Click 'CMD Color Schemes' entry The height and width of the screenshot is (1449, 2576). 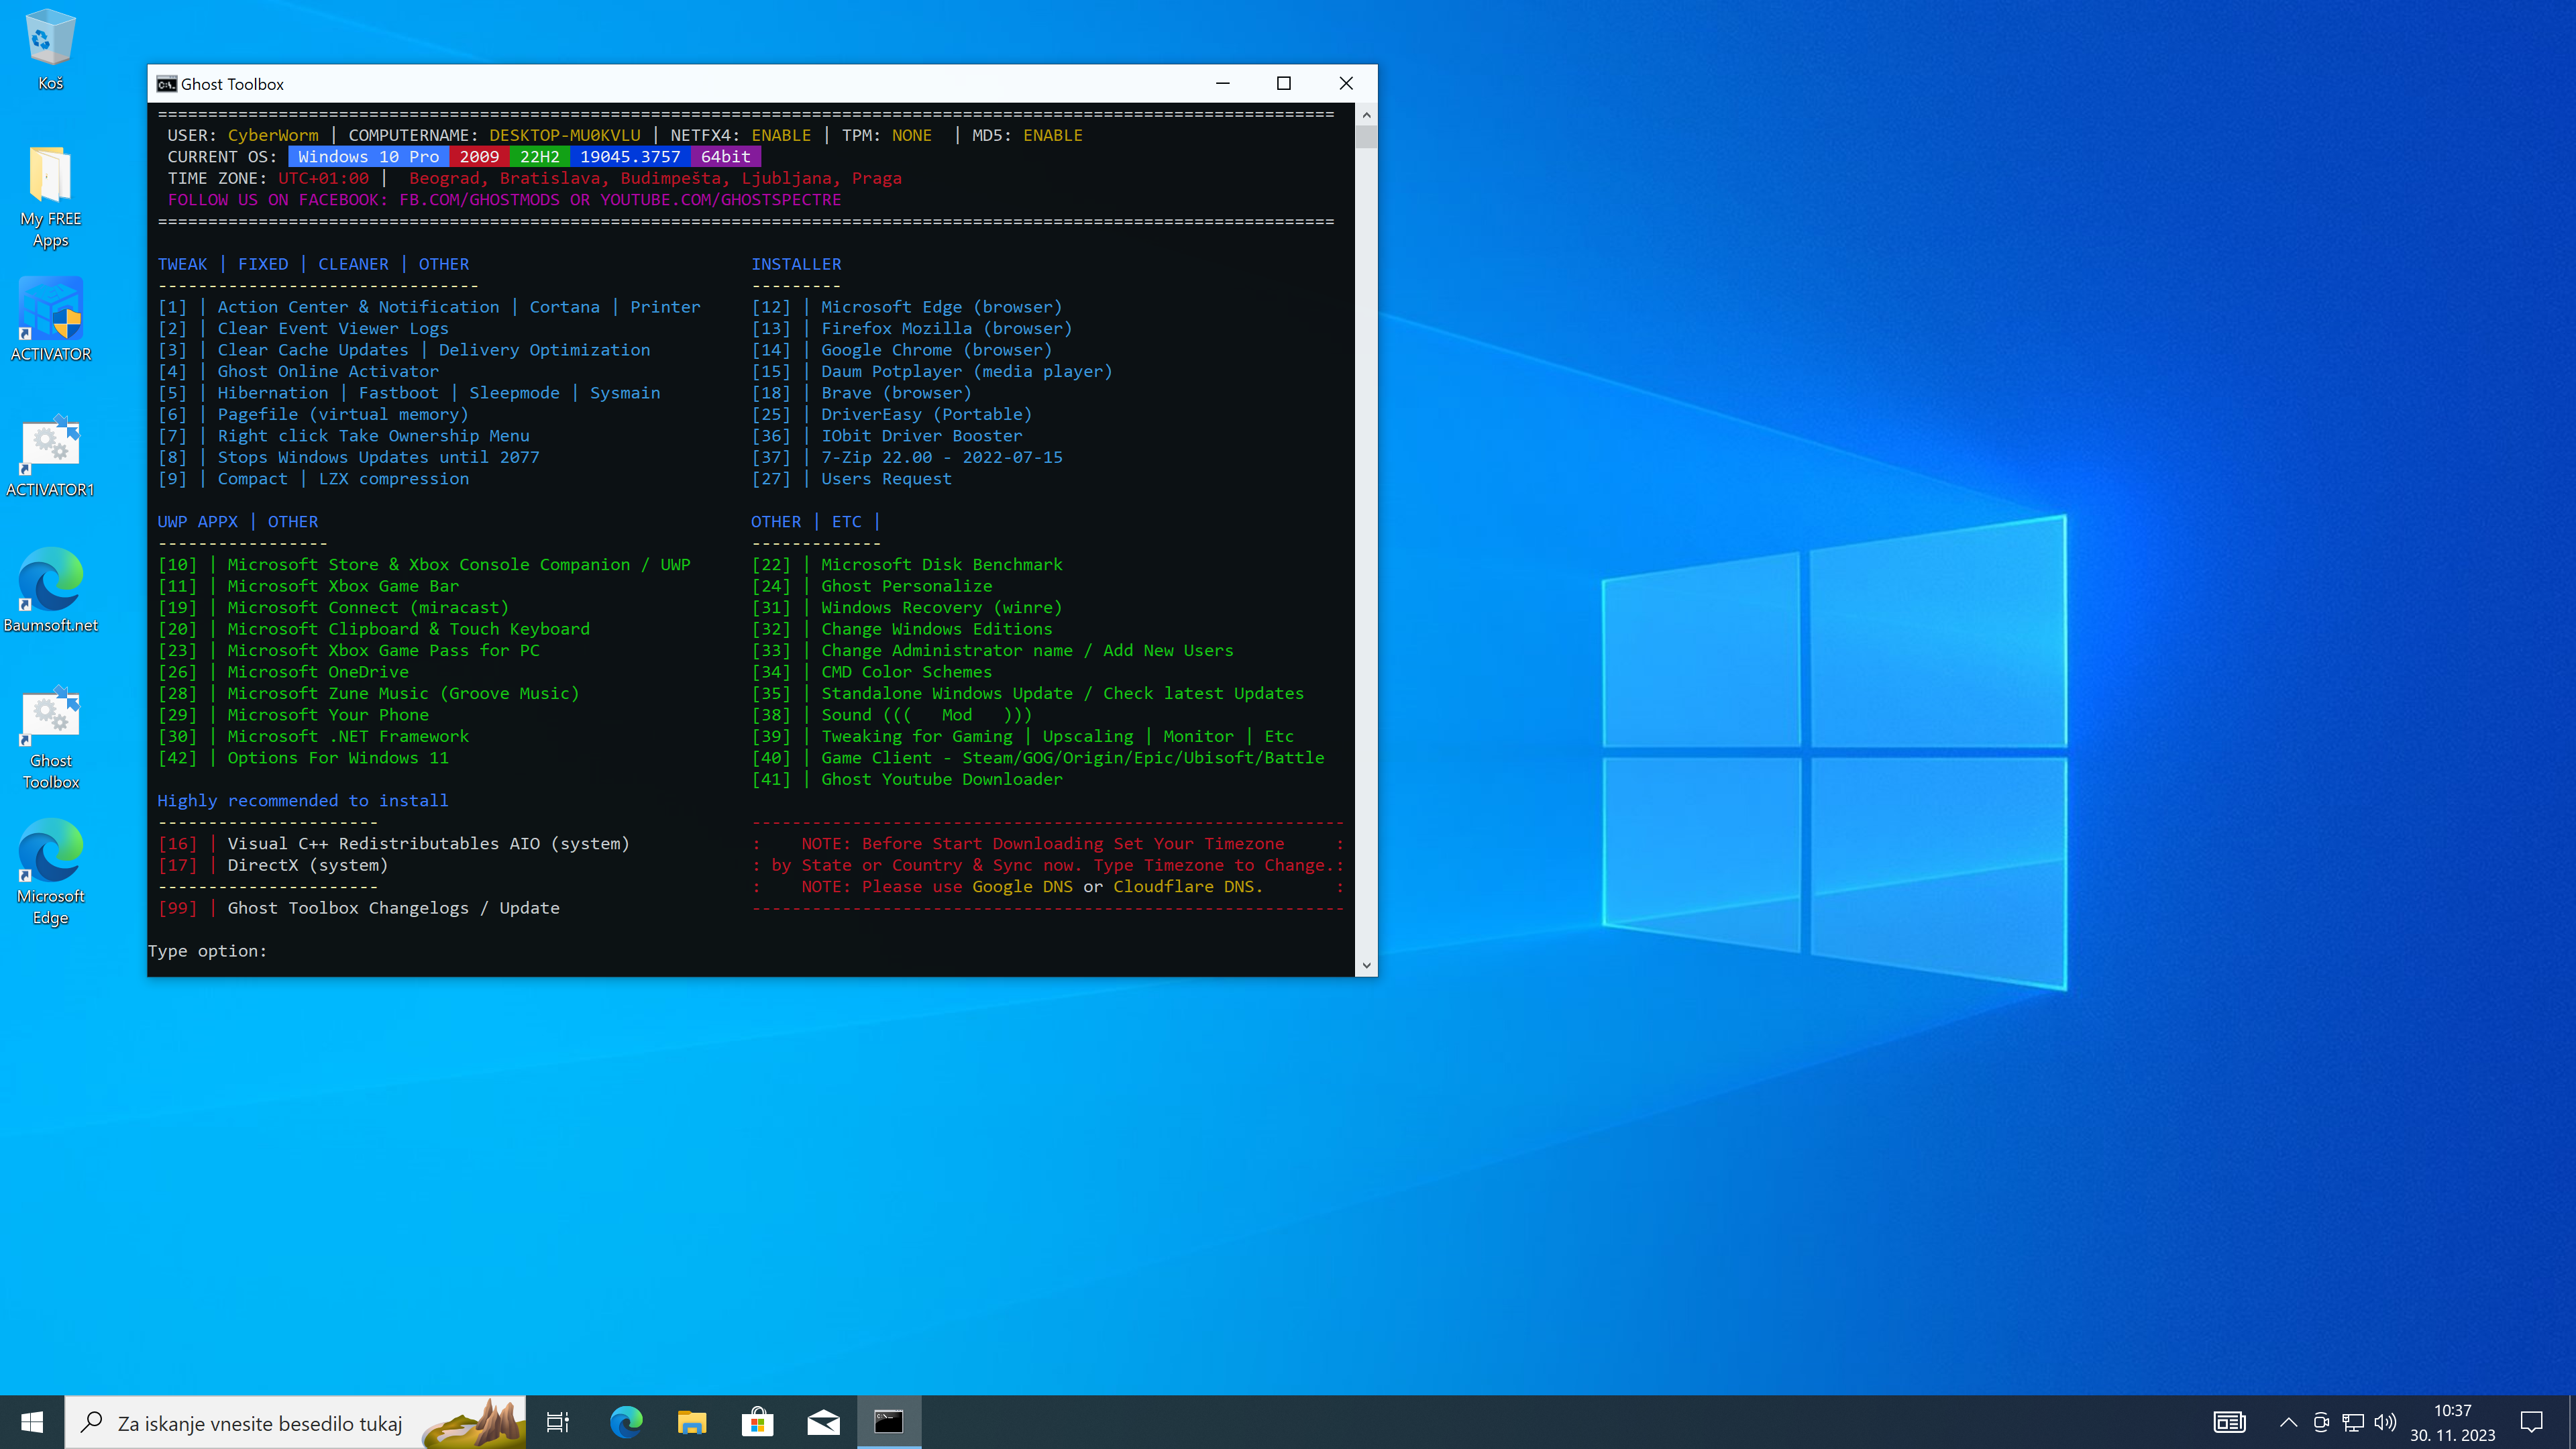(906, 672)
